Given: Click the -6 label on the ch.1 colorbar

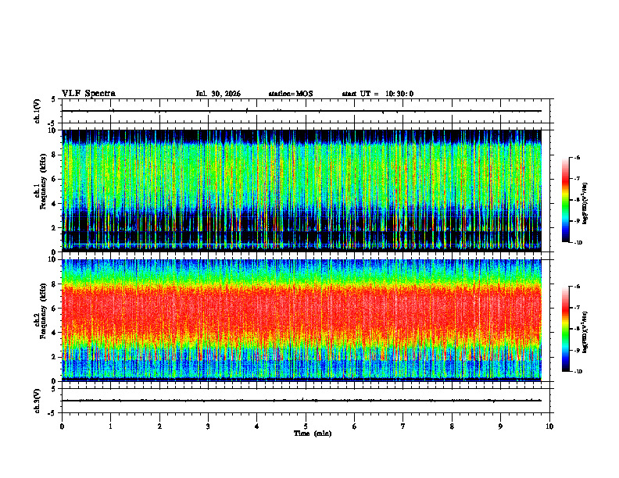Looking at the screenshot, I should (x=577, y=157).
